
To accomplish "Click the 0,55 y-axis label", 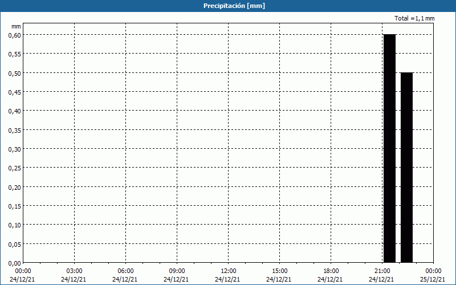I will point(15,54).
